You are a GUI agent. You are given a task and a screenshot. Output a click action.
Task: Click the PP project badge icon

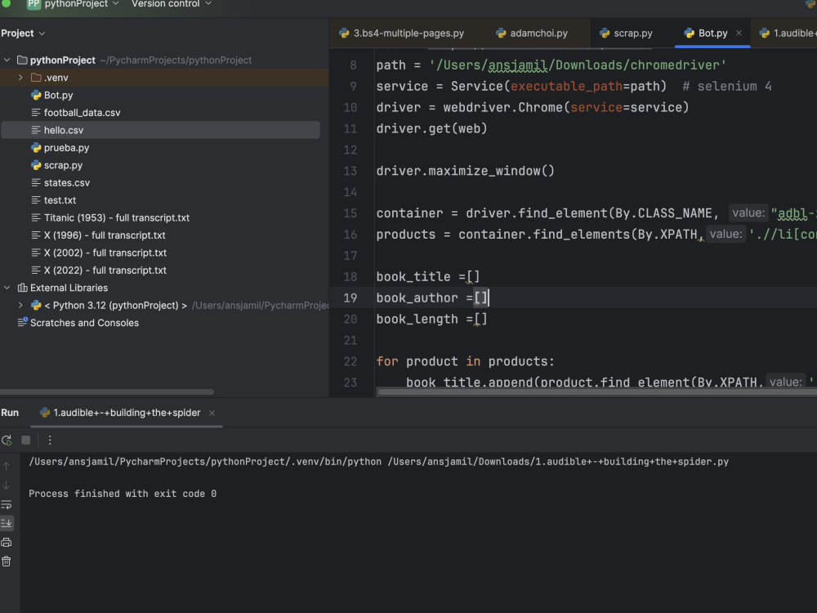[x=33, y=4]
